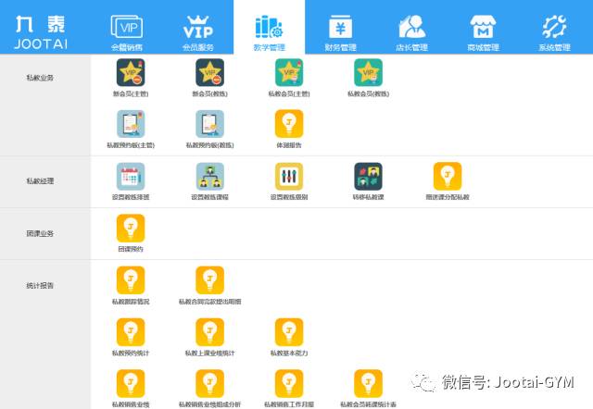Screen dimensions: 593x409
Task: Open 私教上课业绩统计 report icon
Action: point(210,332)
